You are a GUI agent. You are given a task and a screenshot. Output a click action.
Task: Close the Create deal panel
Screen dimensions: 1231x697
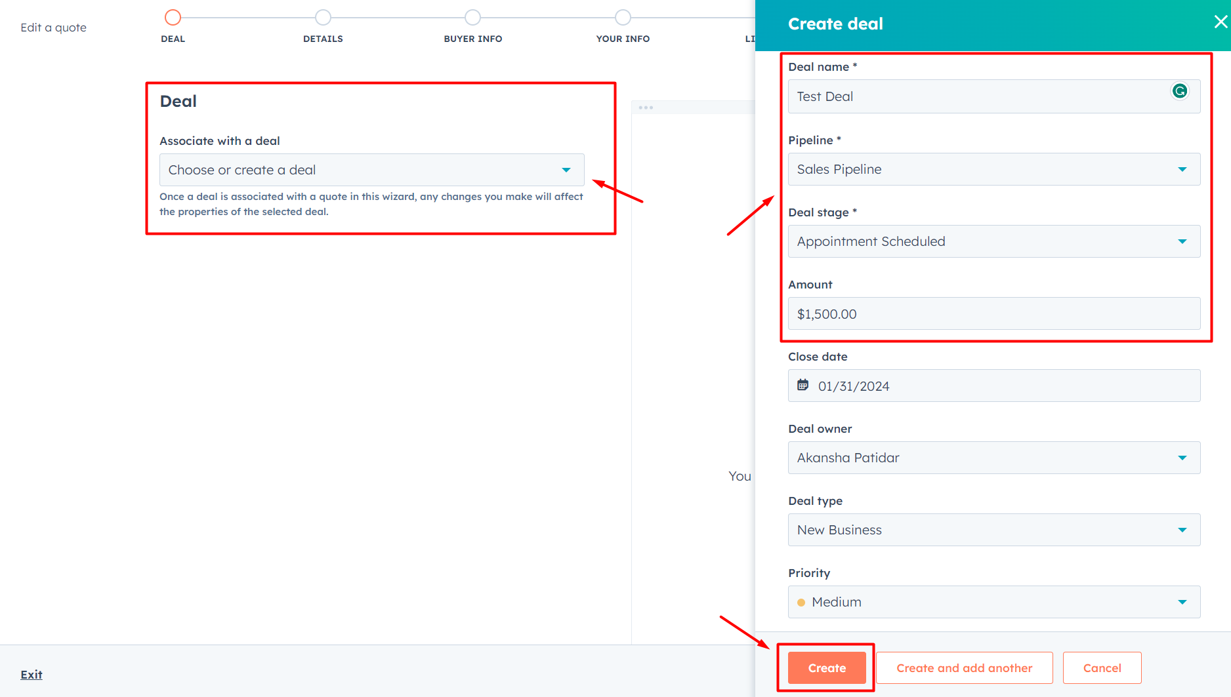1220,22
